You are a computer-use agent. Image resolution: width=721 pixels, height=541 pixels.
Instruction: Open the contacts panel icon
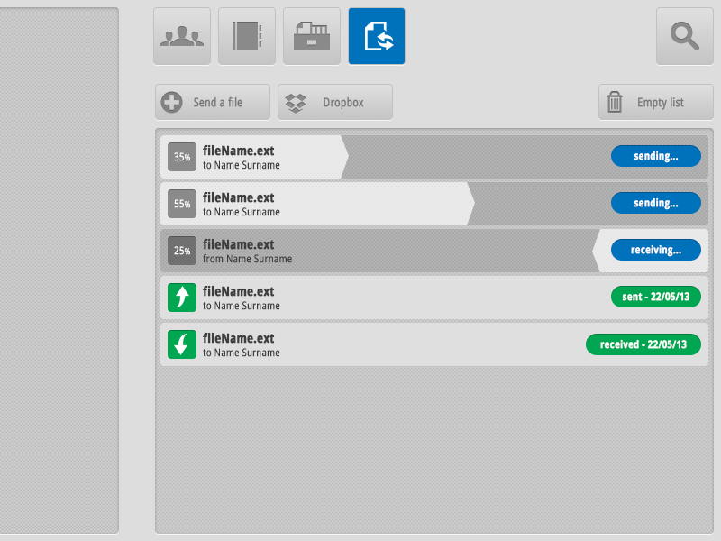182,36
